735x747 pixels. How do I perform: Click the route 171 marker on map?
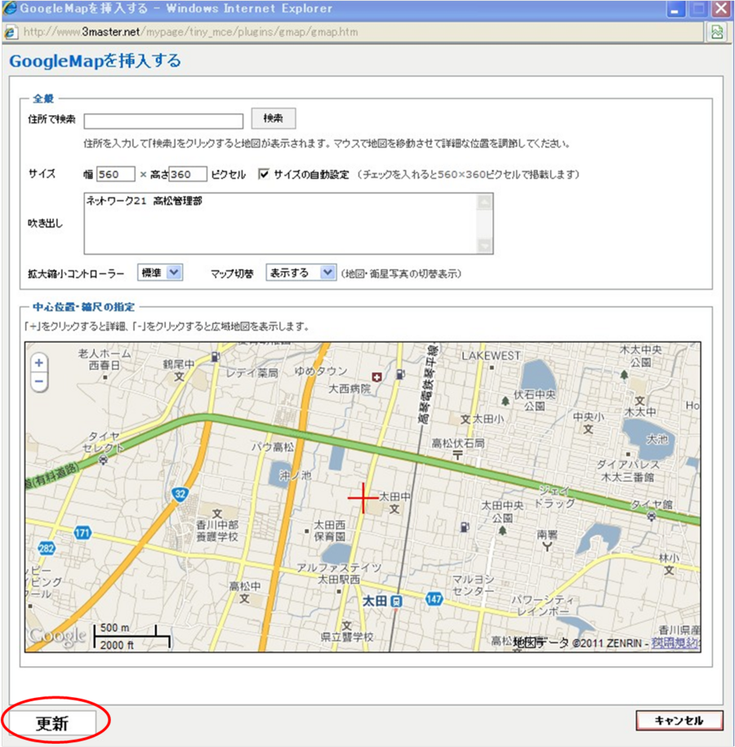[82, 532]
